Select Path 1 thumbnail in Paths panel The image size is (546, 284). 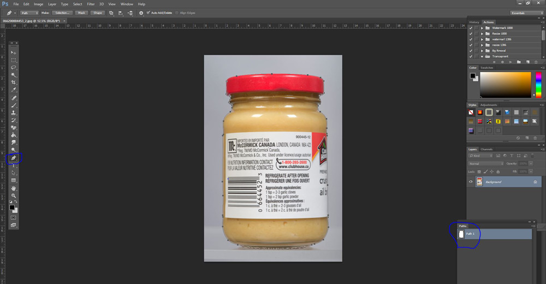tap(461, 234)
